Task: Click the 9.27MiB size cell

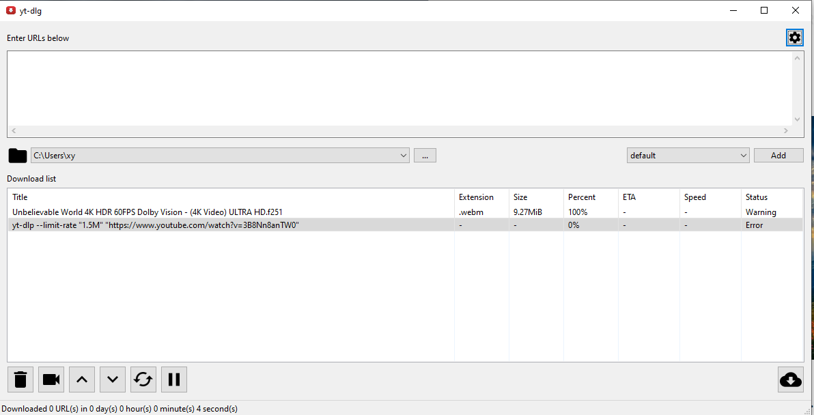Action: click(536, 212)
